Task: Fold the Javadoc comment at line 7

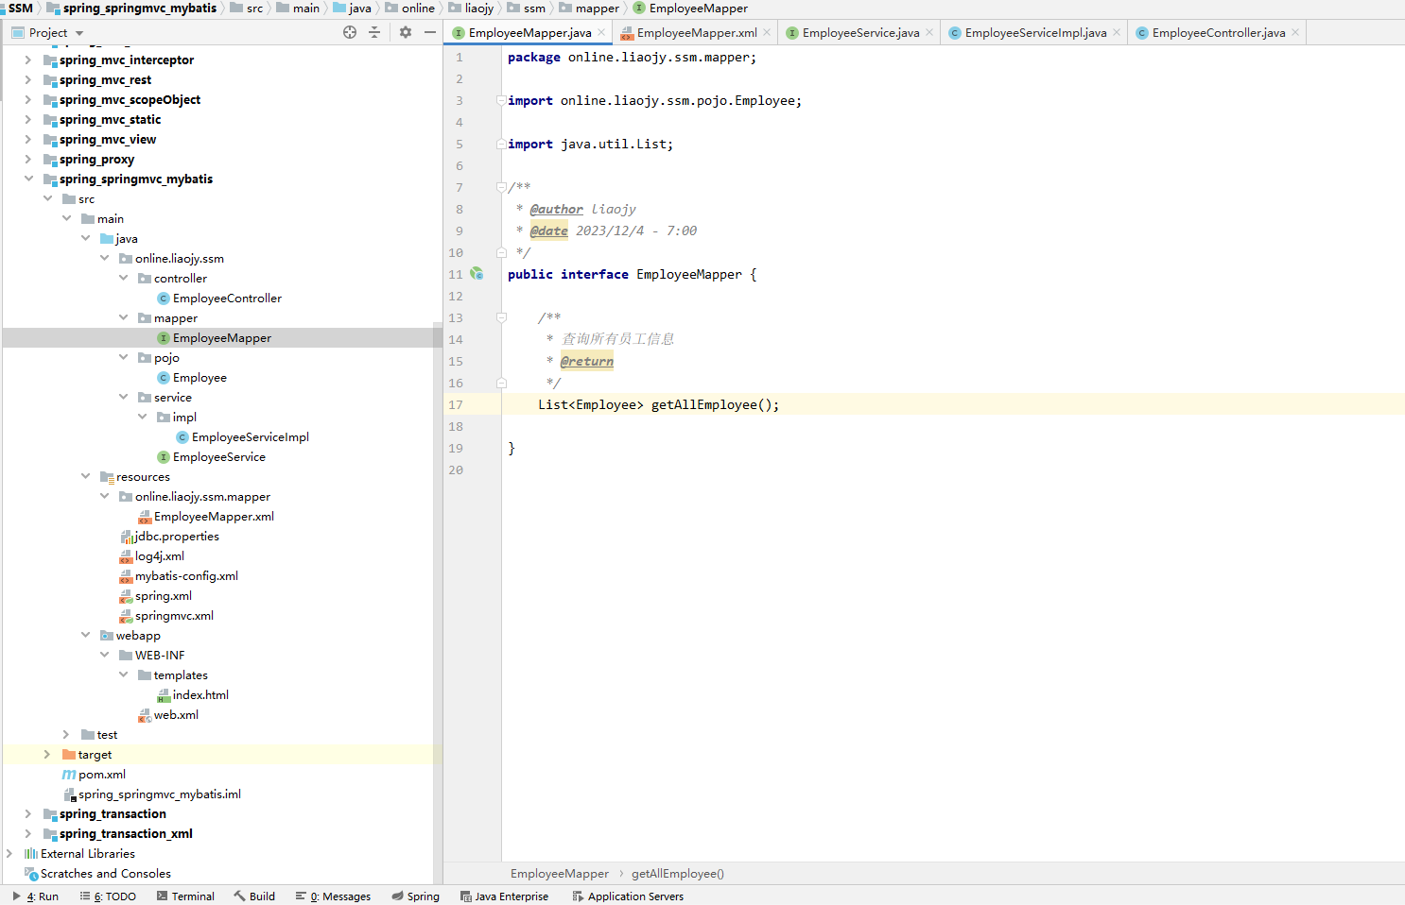Action: coord(501,187)
